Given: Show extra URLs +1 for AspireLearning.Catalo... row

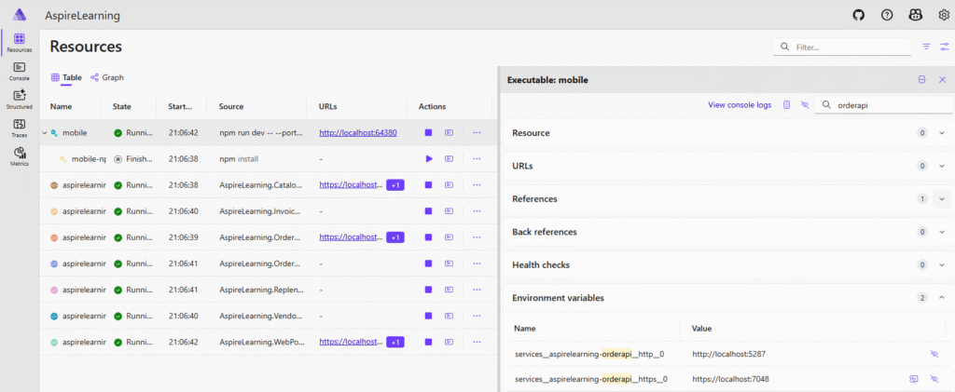Looking at the screenshot, I should tap(395, 184).
